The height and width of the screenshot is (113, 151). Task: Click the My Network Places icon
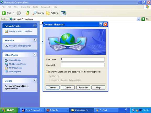tap(6, 64)
